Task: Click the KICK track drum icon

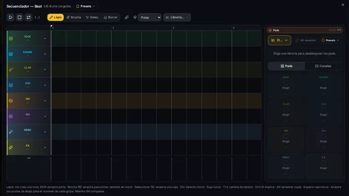Action: pos(11,39)
